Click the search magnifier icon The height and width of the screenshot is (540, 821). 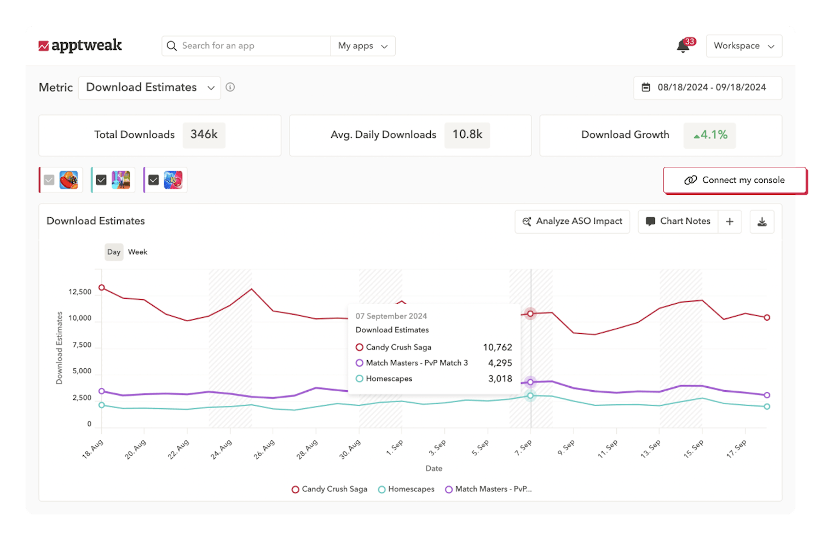(x=171, y=46)
